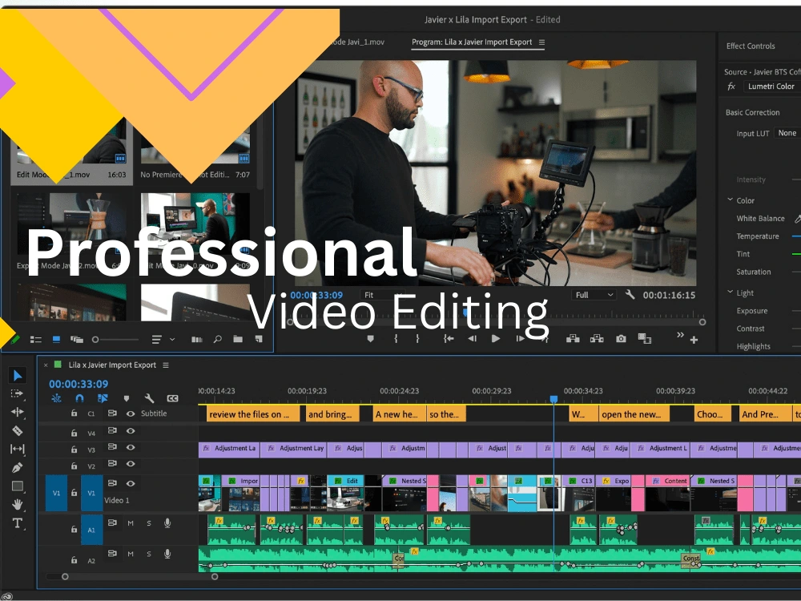Select Lila x Javier Import Export sequence tab
This screenshot has height=601, width=801.
click(x=112, y=365)
